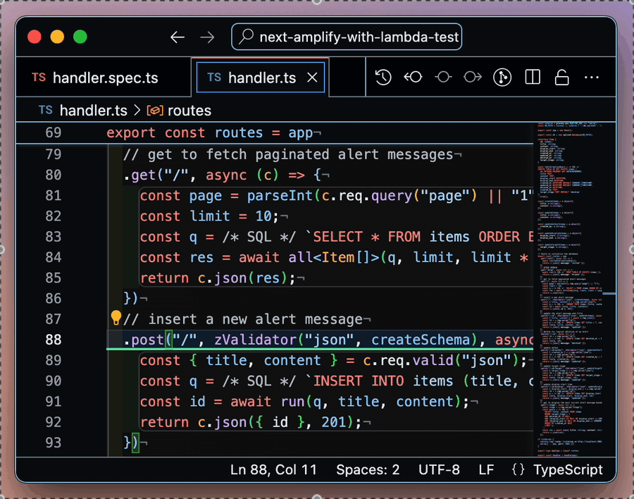The image size is (634, 499).
Task: Click line number 88 in the gutter
Action: tap(54, 340)
